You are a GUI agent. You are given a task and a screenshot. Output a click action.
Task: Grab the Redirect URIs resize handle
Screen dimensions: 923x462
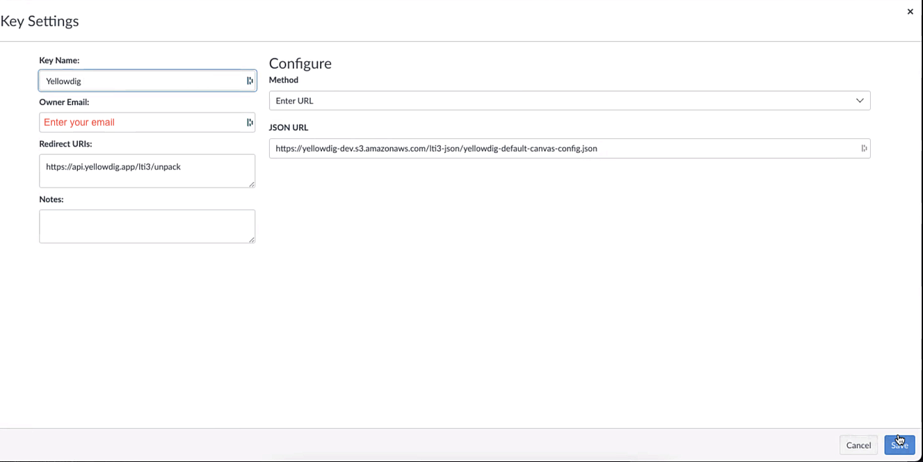pyautogui.click(x=252, y=184)
